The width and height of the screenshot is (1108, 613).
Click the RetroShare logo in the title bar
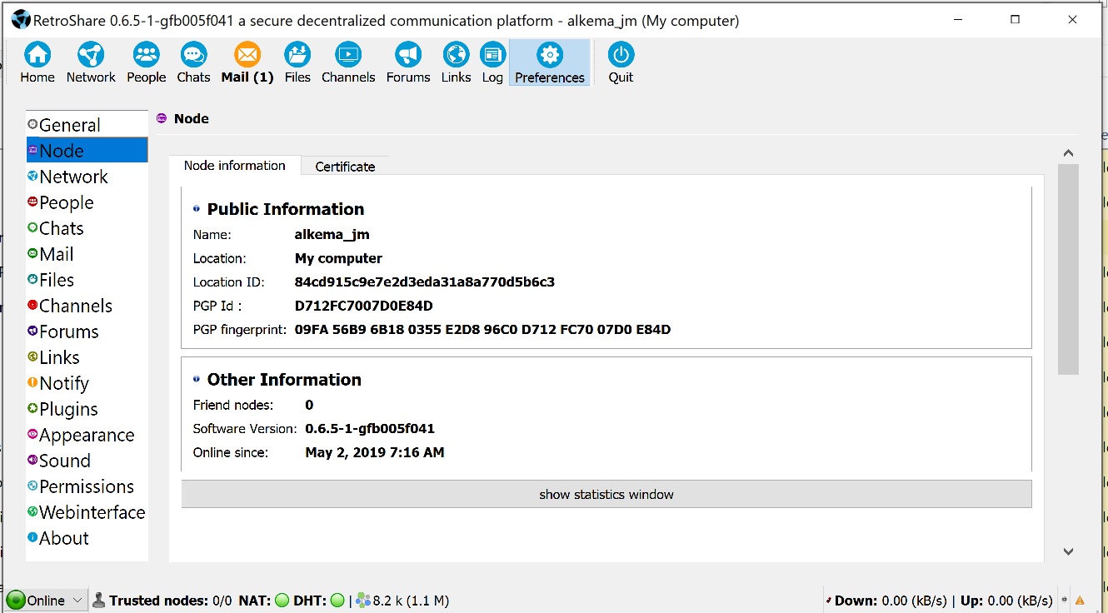tap(21, 20)
